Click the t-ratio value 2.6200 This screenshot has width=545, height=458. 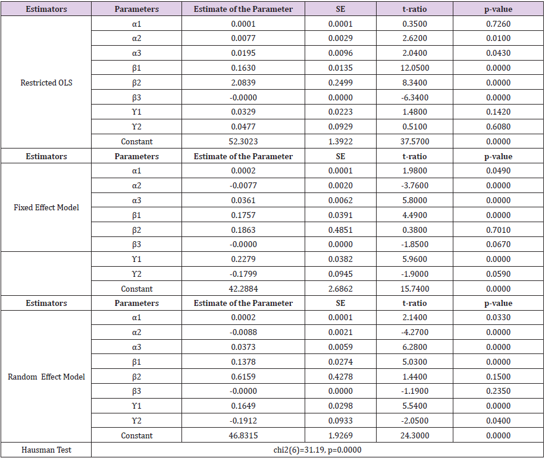point(415,38)
